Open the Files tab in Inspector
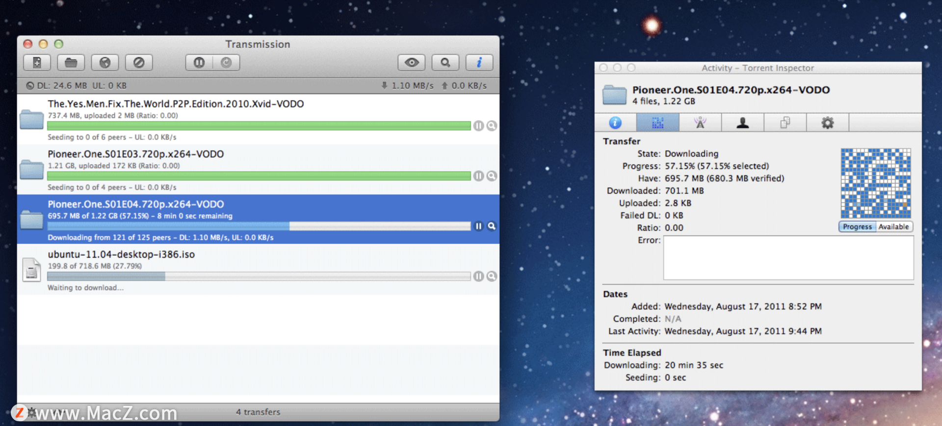 (x=785, y=123)
